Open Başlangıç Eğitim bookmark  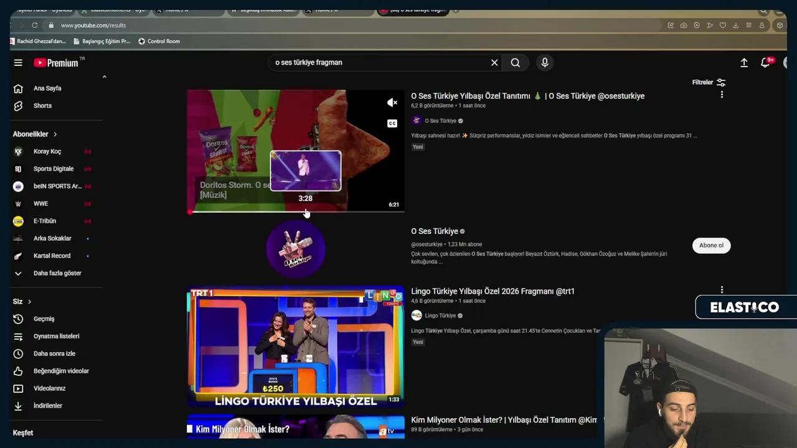(101, 42)
